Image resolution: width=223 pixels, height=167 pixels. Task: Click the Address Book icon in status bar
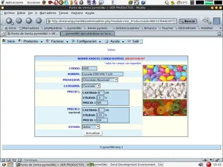point(20,160)
